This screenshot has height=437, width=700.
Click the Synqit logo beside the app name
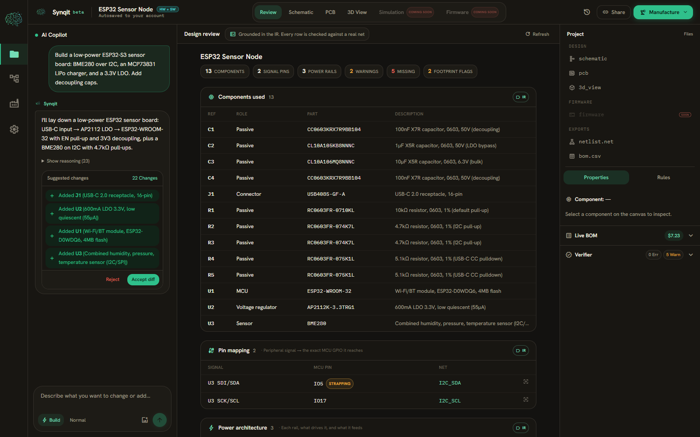pyautogui.click(x=41, y=12)
